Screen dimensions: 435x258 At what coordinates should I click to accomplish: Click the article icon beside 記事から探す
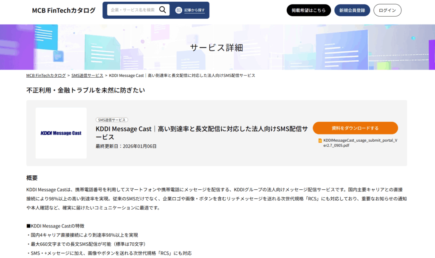[x=179, y=10]
